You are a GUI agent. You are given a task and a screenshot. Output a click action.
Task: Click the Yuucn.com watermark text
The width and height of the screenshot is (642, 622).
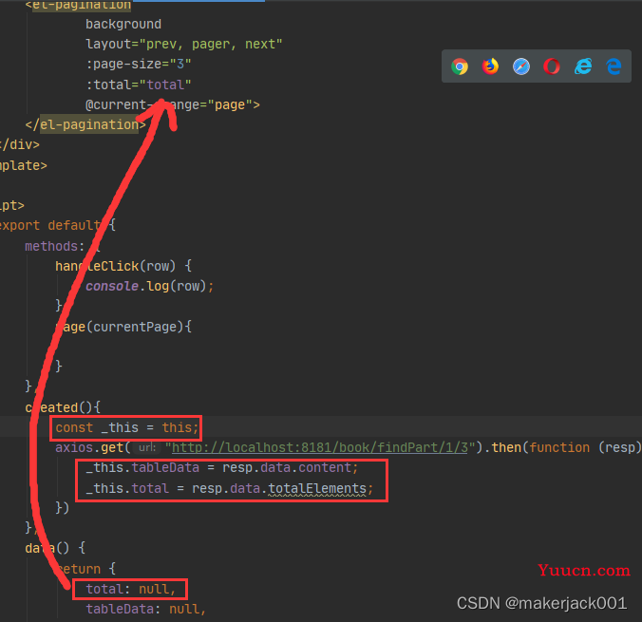[x=584, y=570]
